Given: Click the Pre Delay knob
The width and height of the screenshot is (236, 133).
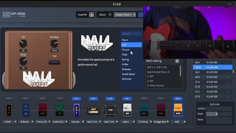Looking at the screenshot, I should 54,44.
